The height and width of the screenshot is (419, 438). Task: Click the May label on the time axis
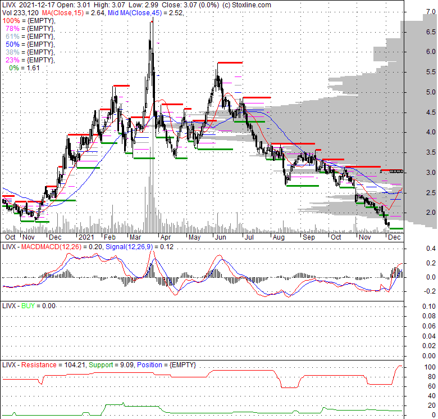pyautogui.click(x=194, y=237)
